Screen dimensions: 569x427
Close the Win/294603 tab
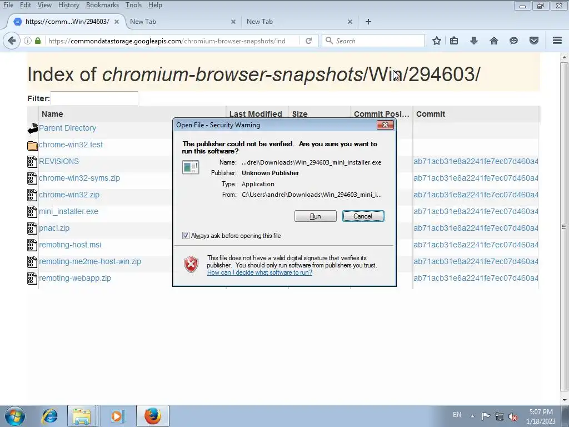(117, 22)
